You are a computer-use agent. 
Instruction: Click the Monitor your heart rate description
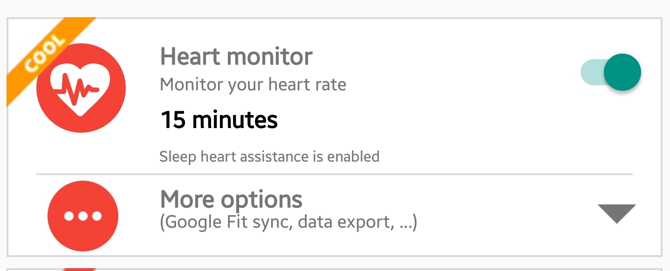click(253, 85)
